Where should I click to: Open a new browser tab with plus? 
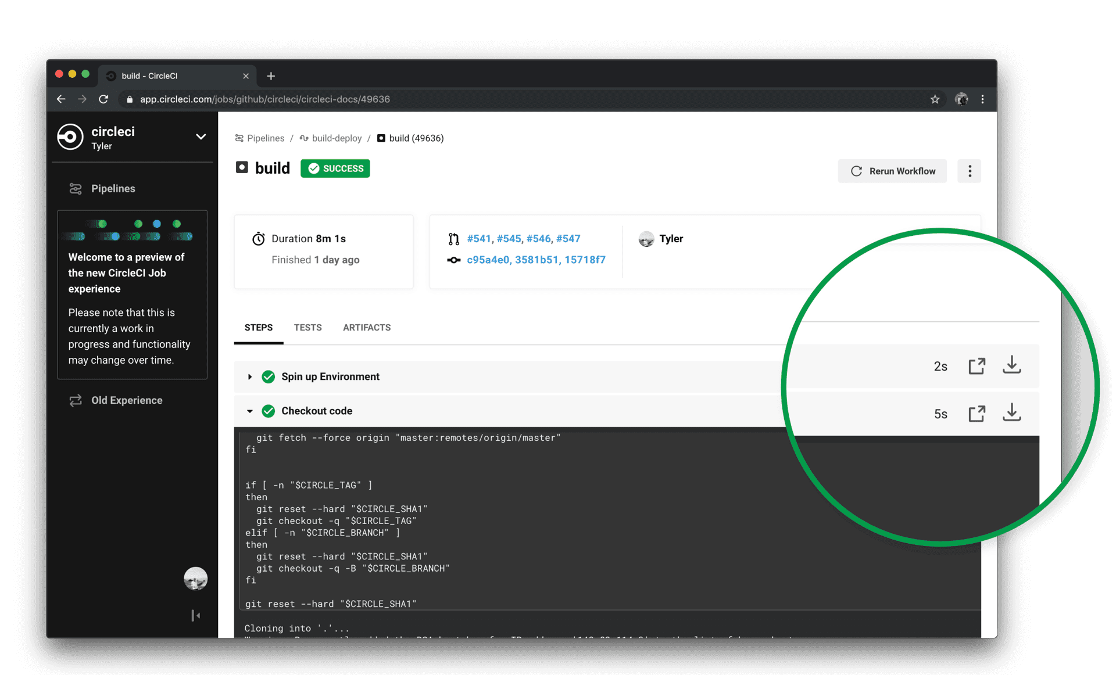[x=271, y=76]
